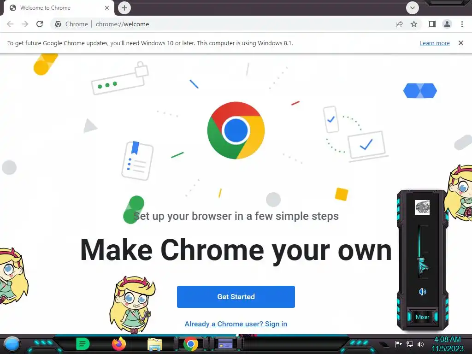
Task: Click the Action Center flag tray icon
Action: pos(398,344)
